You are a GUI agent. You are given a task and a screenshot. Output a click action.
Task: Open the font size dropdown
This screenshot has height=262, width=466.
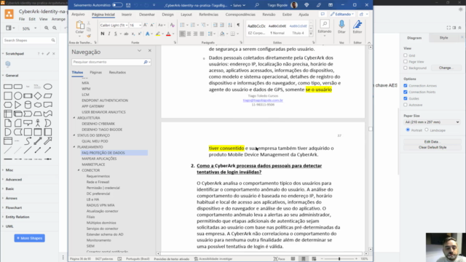140,25
